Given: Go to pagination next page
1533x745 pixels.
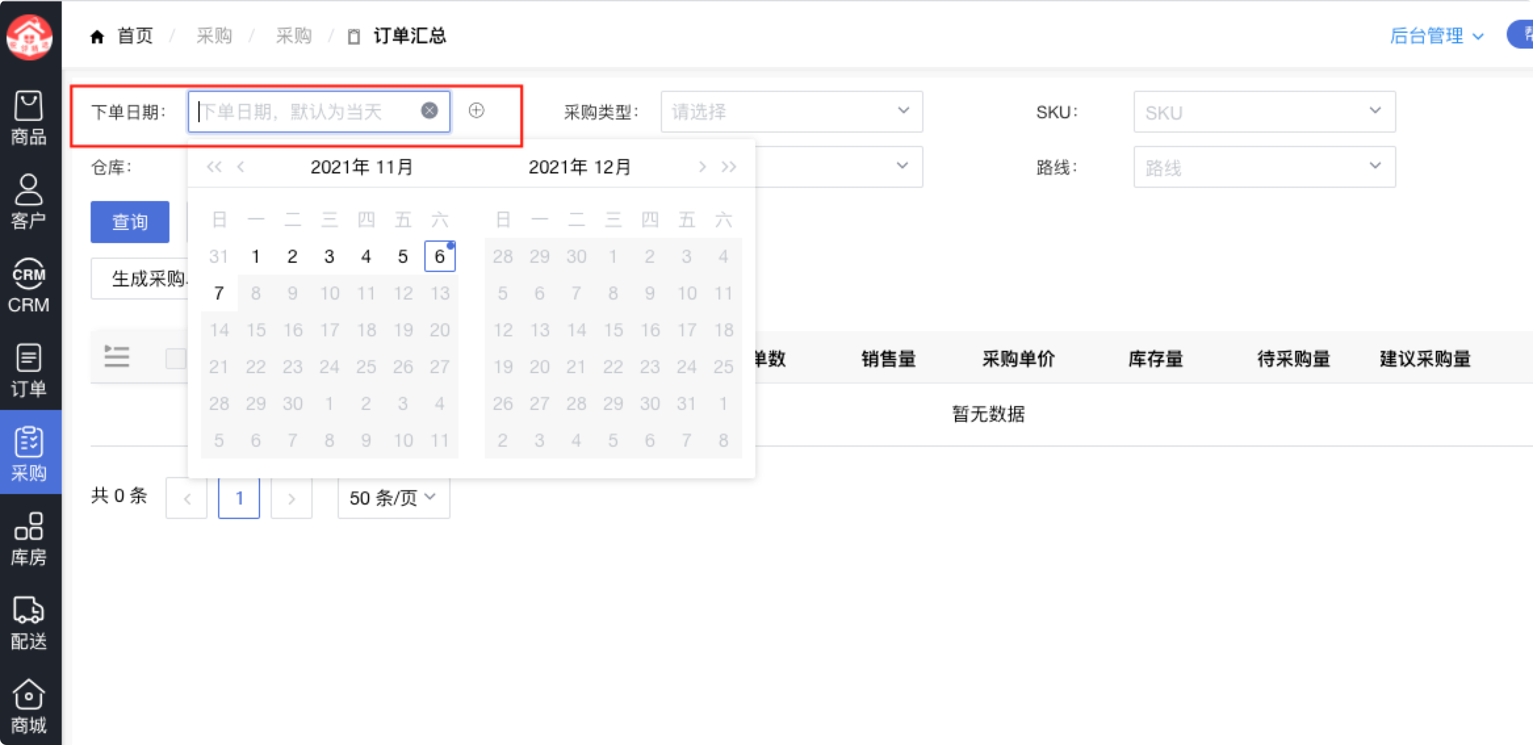Looking at the screenshot, I should tap(292, 498).
